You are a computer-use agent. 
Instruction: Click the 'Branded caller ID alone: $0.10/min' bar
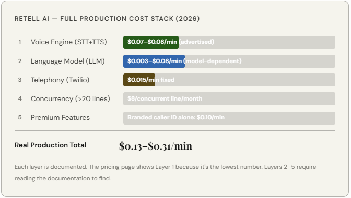pos(229,118)
